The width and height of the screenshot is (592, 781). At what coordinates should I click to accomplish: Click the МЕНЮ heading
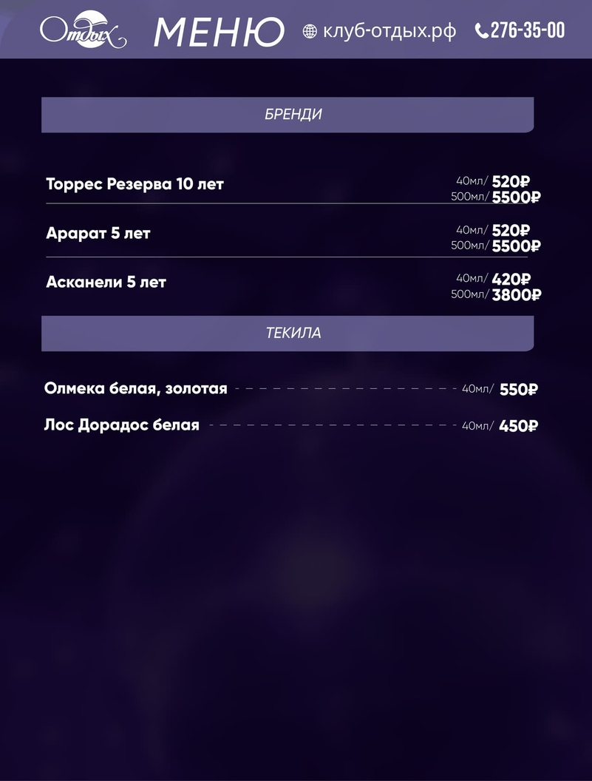point(219,32)
